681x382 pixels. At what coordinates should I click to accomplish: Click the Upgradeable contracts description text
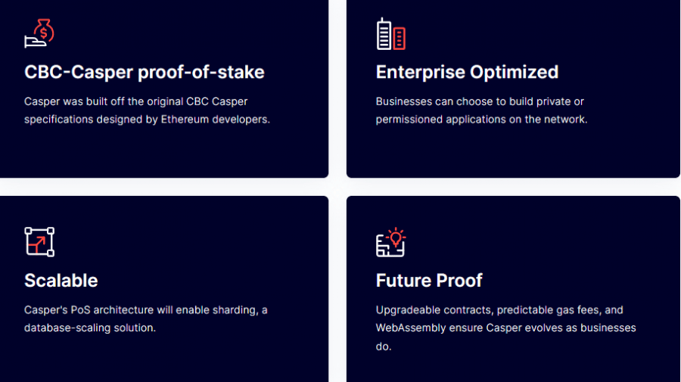(505, 328)
